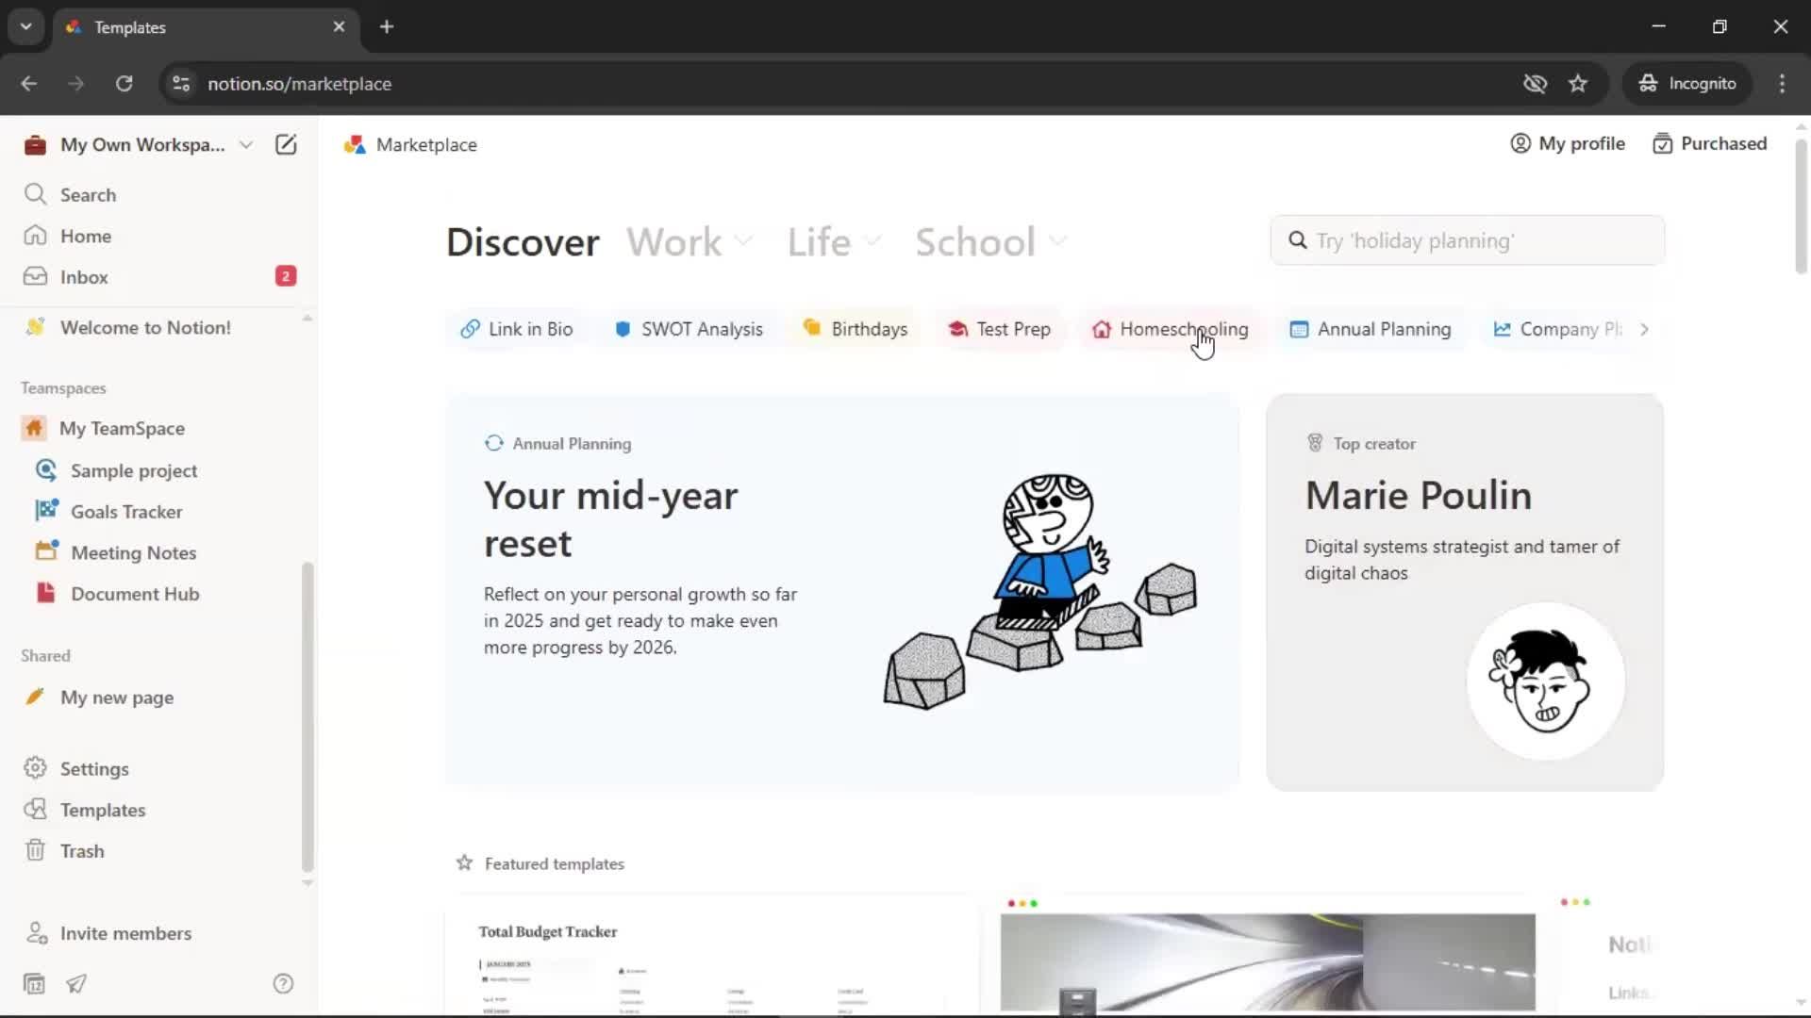Image resolution: width=1811 pixels, height=1018 pixels.
Task: Open Purchased templates
Action: click(x=1710, y=143)
